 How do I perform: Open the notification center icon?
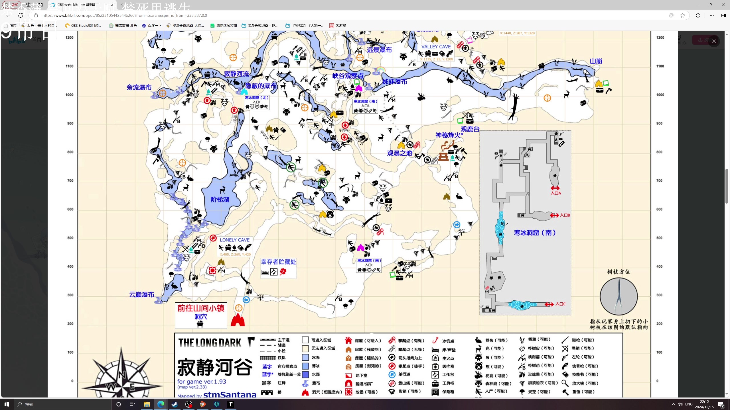pyautogui.click(x=721, y=404)
